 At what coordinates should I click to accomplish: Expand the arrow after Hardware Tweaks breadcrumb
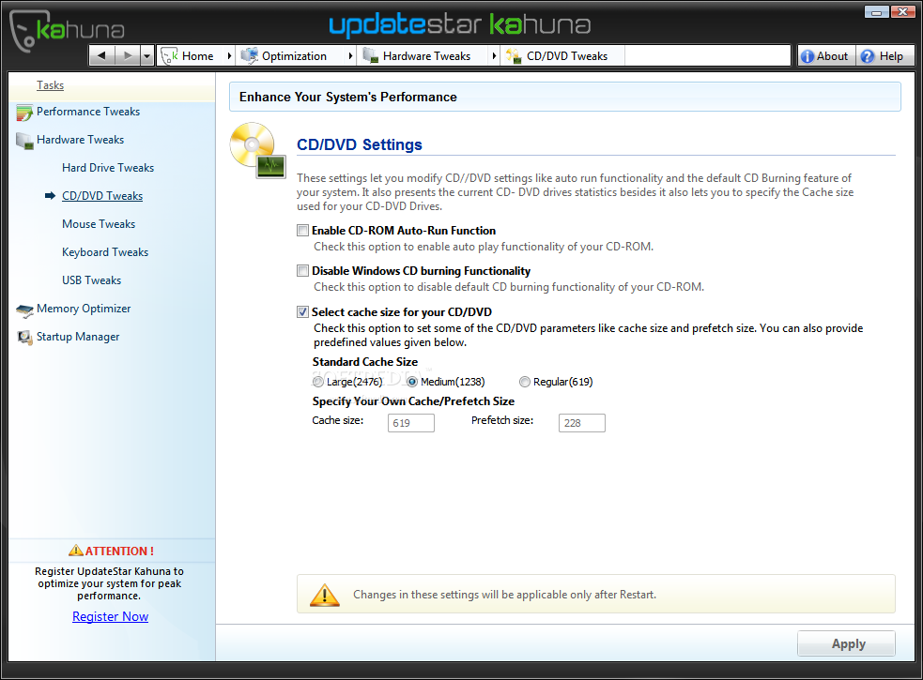[x=494, y=56]
